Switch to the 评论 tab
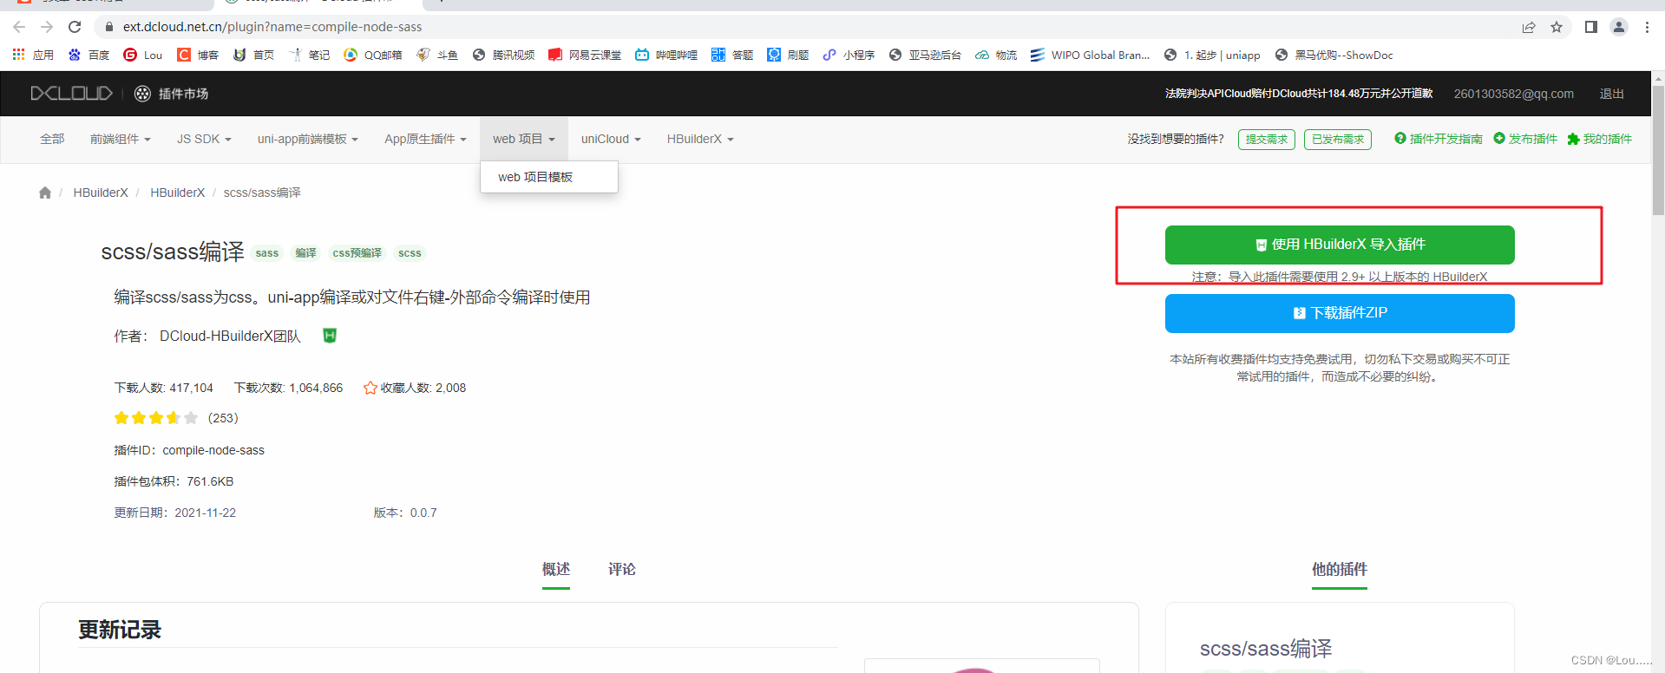The height and width of the screenshot is (673, 1665). pos(622,570)
